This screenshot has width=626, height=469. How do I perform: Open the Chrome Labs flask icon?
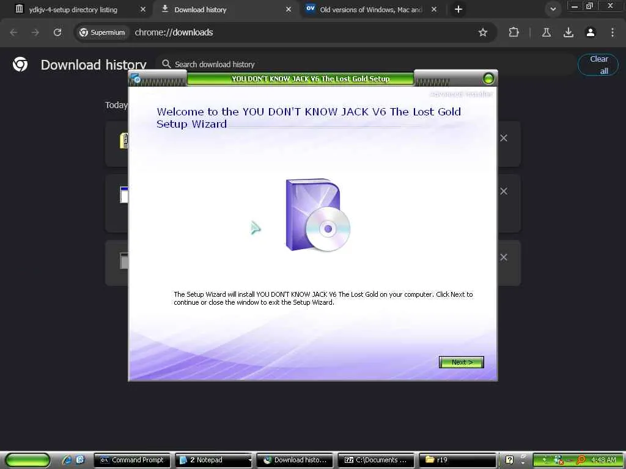pos(546,32)
